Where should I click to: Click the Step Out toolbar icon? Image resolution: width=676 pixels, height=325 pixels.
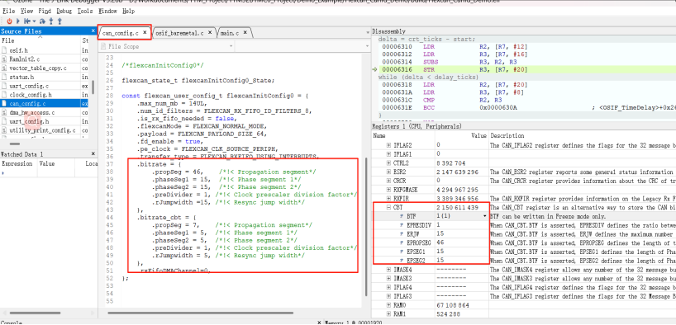[60, 21]
